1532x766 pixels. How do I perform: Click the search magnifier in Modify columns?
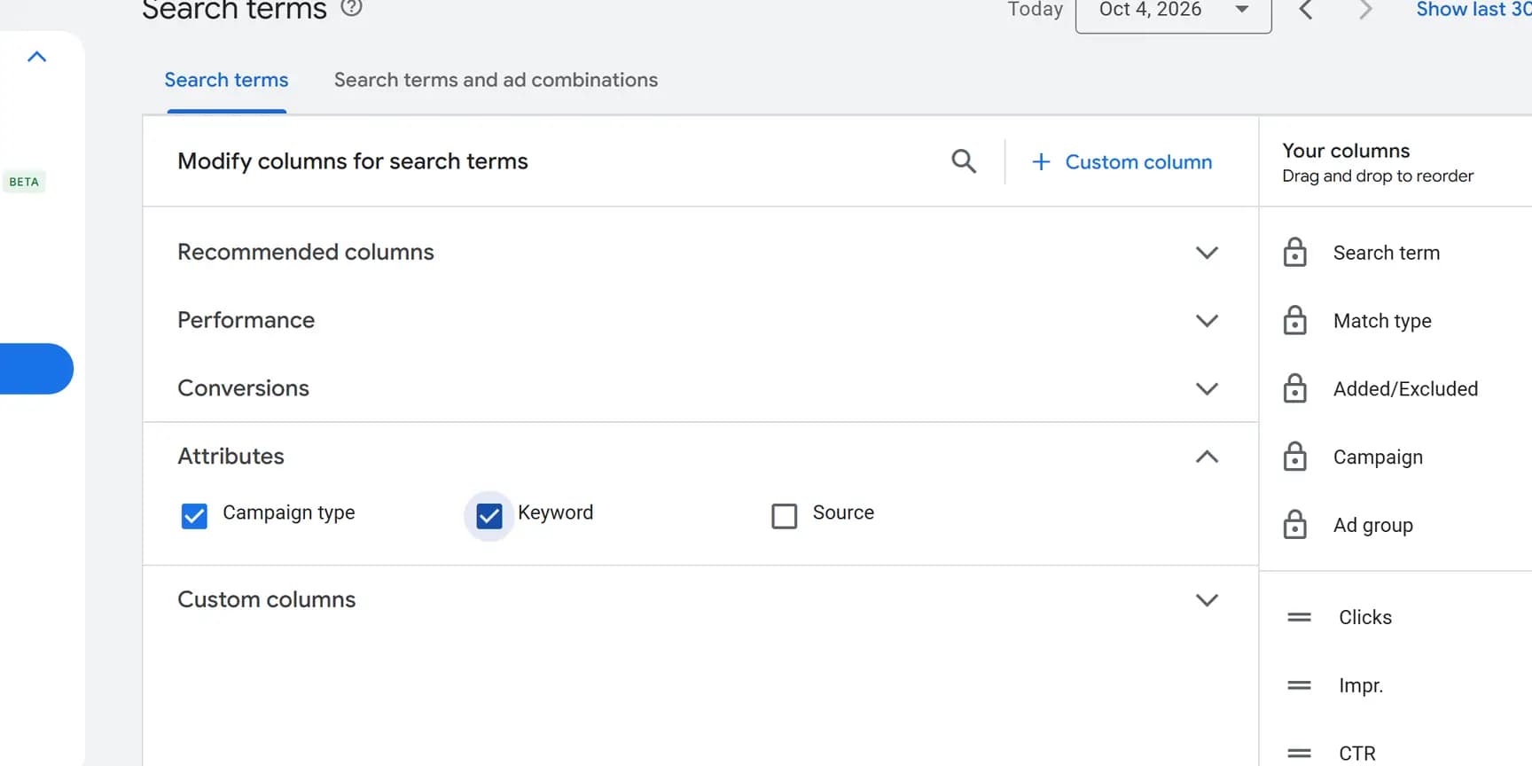[x=964, y=161]
